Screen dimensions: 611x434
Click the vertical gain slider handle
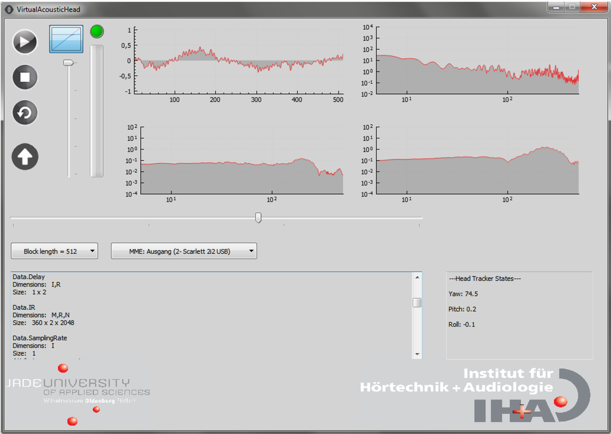click(69, 63)
